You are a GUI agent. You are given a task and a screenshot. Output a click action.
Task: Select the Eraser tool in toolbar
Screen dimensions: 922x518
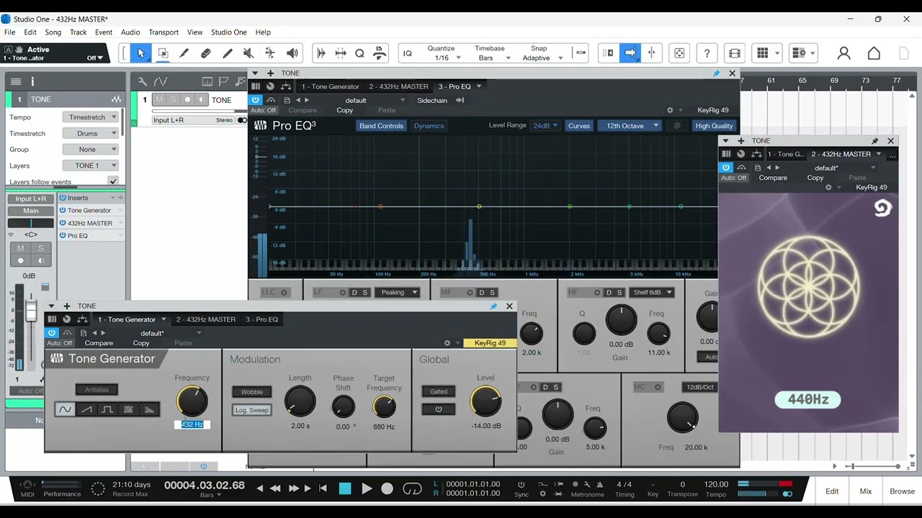(x=206, y=53)
